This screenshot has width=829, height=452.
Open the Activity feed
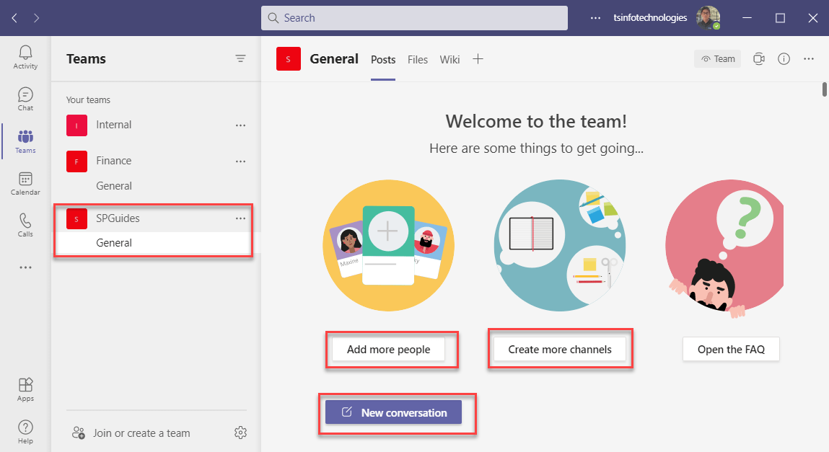[x=25, y=57]
